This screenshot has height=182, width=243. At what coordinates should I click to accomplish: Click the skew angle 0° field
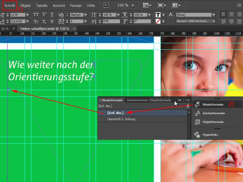142,21
